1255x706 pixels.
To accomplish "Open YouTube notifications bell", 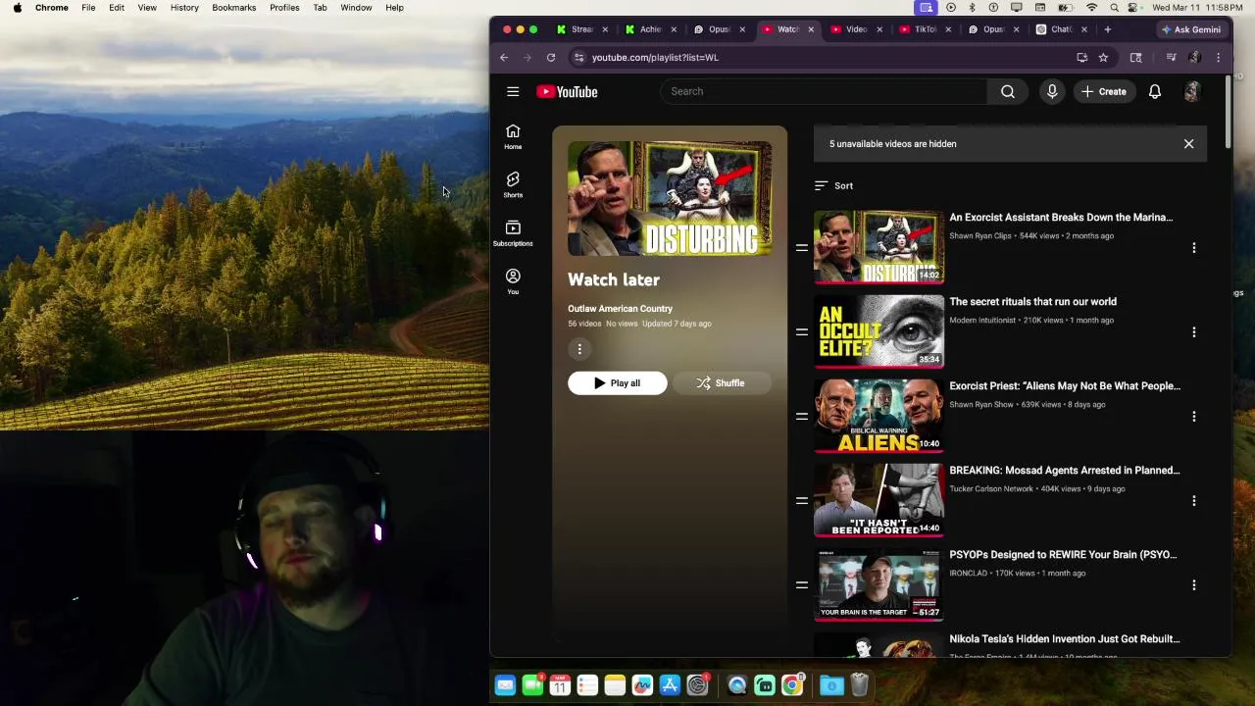I will click(1155, 91).
